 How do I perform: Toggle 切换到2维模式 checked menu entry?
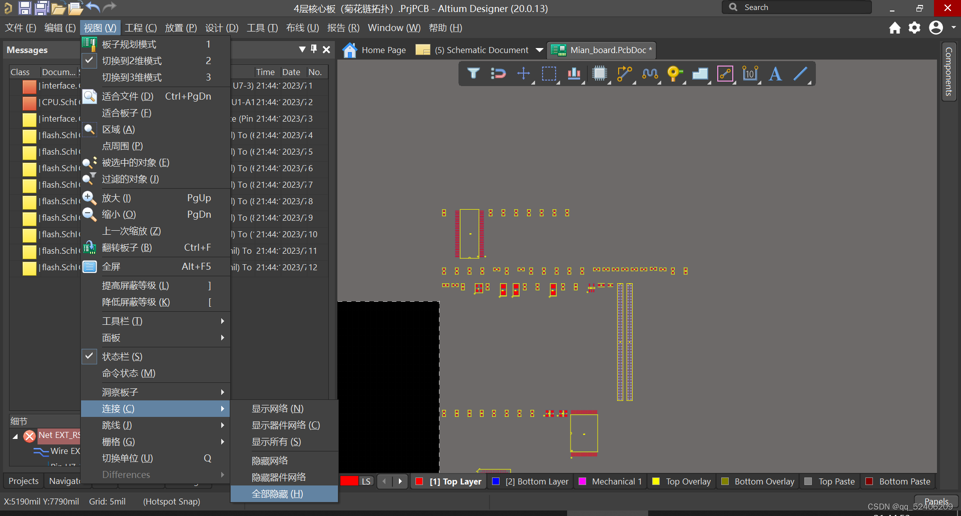click(155, 61)
